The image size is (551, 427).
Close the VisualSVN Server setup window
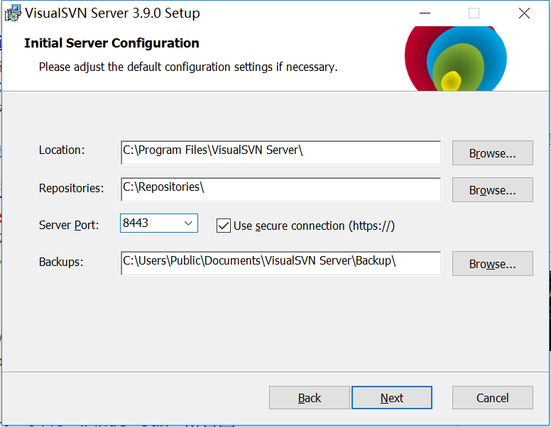(524, 13)
